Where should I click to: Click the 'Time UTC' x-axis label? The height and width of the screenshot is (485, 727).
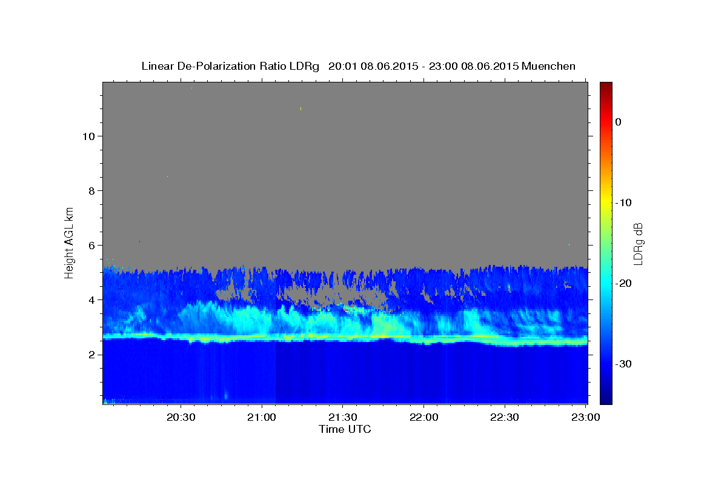click(x=345, y=429)
